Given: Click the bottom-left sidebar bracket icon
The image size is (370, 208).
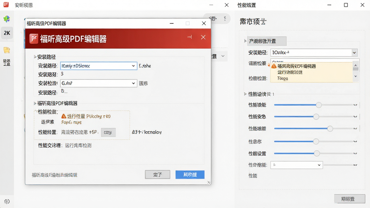Looking at the screenshot, I should point(7,201).
